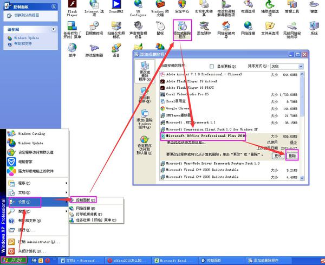
Task: Open 邮件 icon
Action: [x=72, y=50]
